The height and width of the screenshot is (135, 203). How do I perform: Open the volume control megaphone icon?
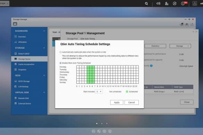click(158, 3)
